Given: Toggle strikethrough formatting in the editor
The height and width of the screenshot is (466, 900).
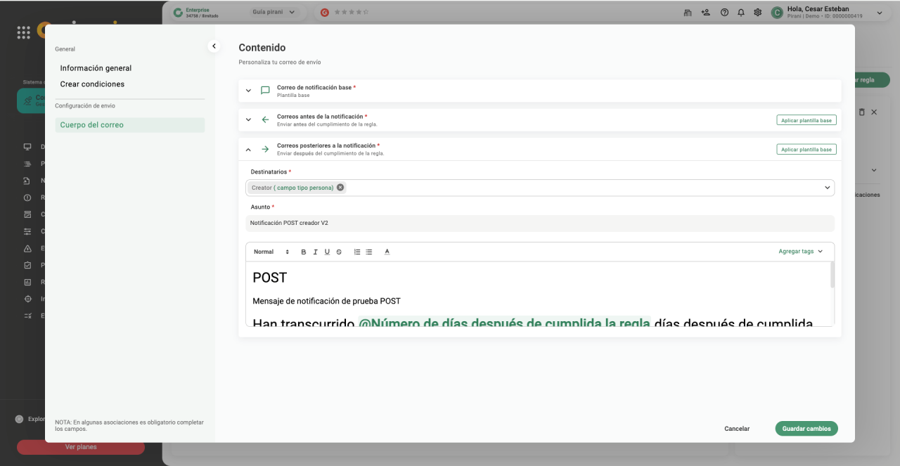Looking at the screenshot, I should [x=339, y=252].
